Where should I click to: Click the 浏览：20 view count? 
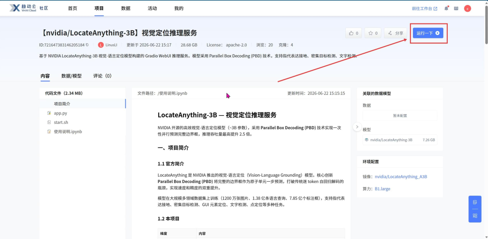coord(264,45)
